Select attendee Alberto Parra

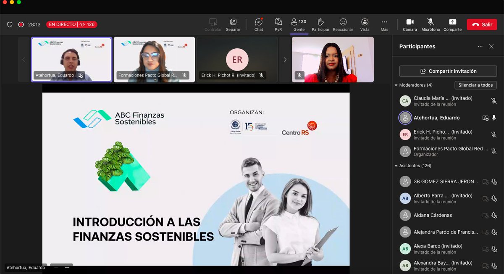[448, 198]
